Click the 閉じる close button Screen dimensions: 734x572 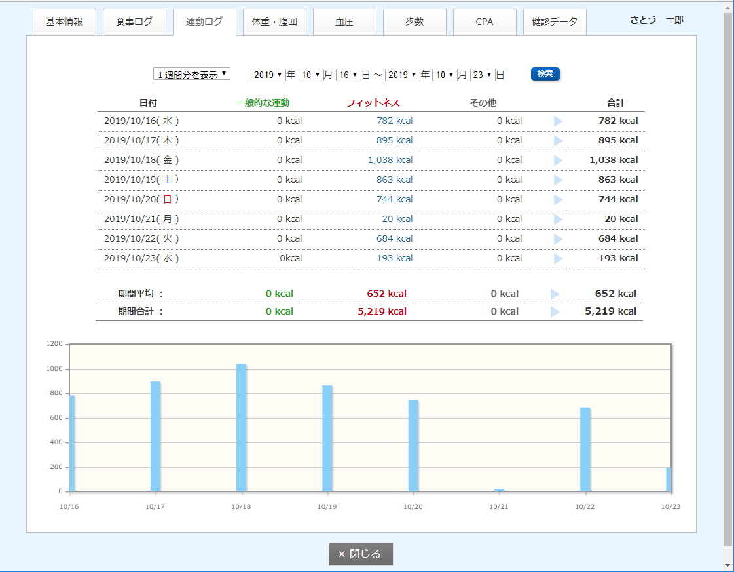tap(361, 554)
